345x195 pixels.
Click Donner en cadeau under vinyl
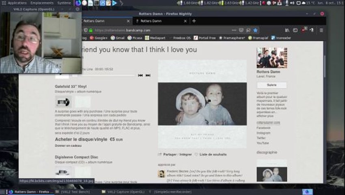coord(68,146)
